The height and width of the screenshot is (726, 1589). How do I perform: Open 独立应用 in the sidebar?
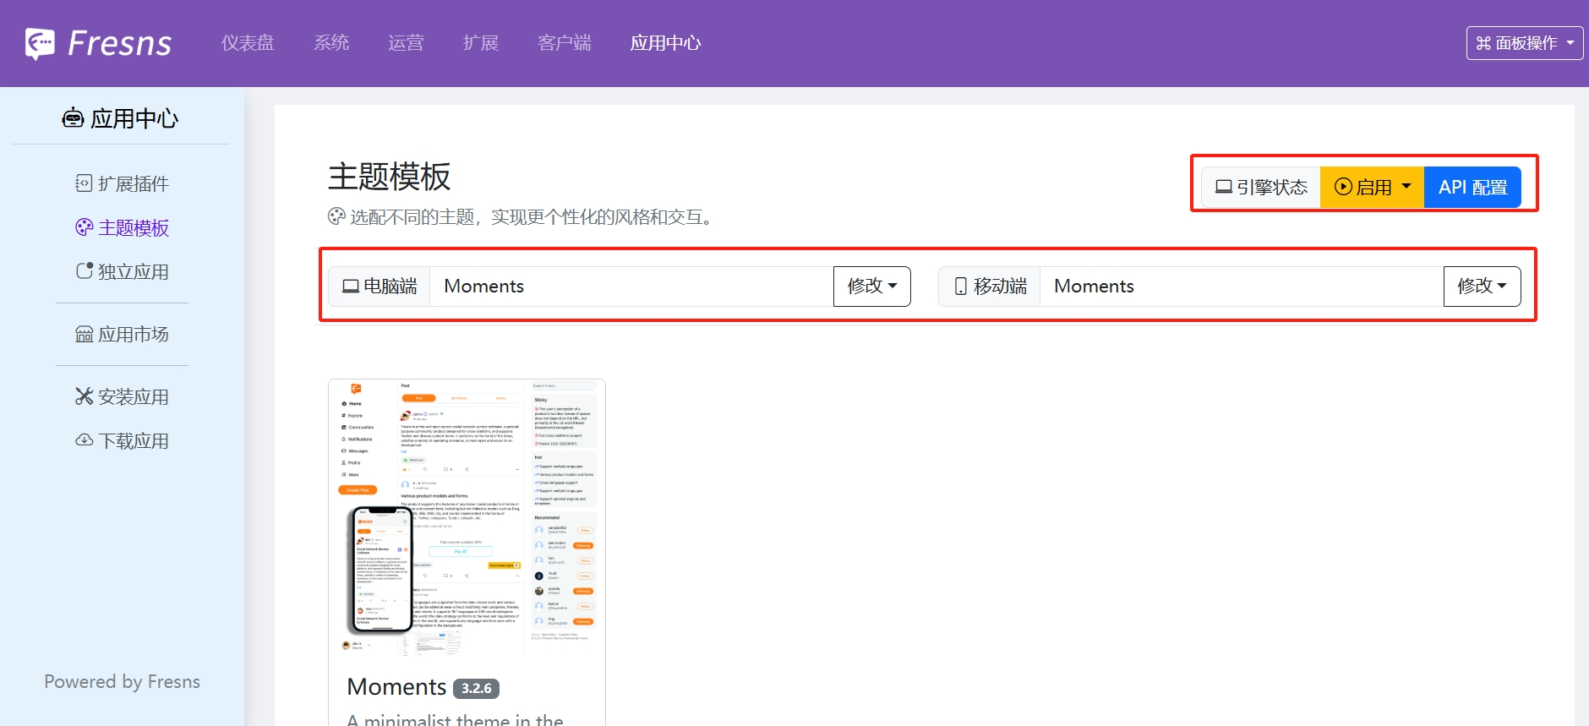[122, 271]
